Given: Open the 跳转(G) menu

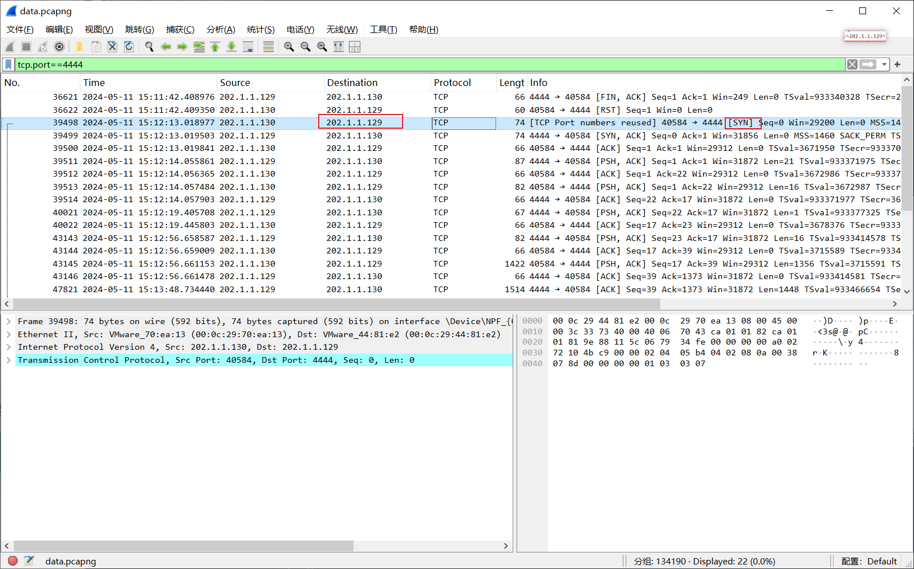Looking at the screenshot, I should coord(140,30).
